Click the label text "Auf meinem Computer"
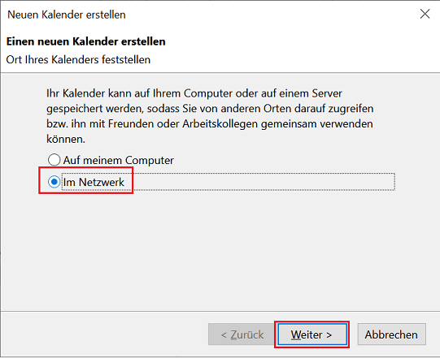Screen dimensions: 440x358 click(119, 160)
